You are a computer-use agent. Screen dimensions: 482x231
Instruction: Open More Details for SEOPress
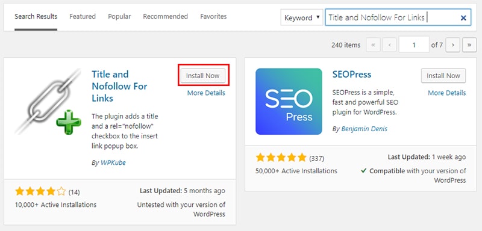click(447, 93)
